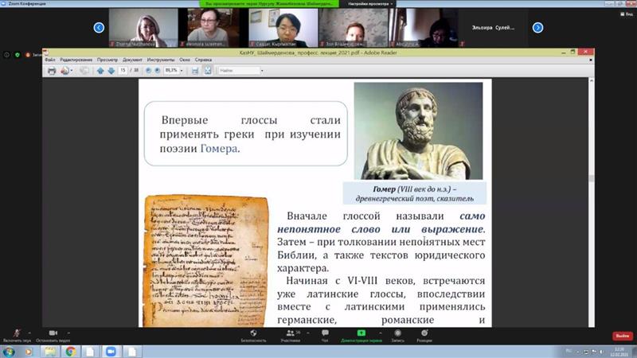637x358 pixels.
Task: Click the print icon in Adobe Reader toolbar
Action: pyautogui.click(x=53, y=70)
